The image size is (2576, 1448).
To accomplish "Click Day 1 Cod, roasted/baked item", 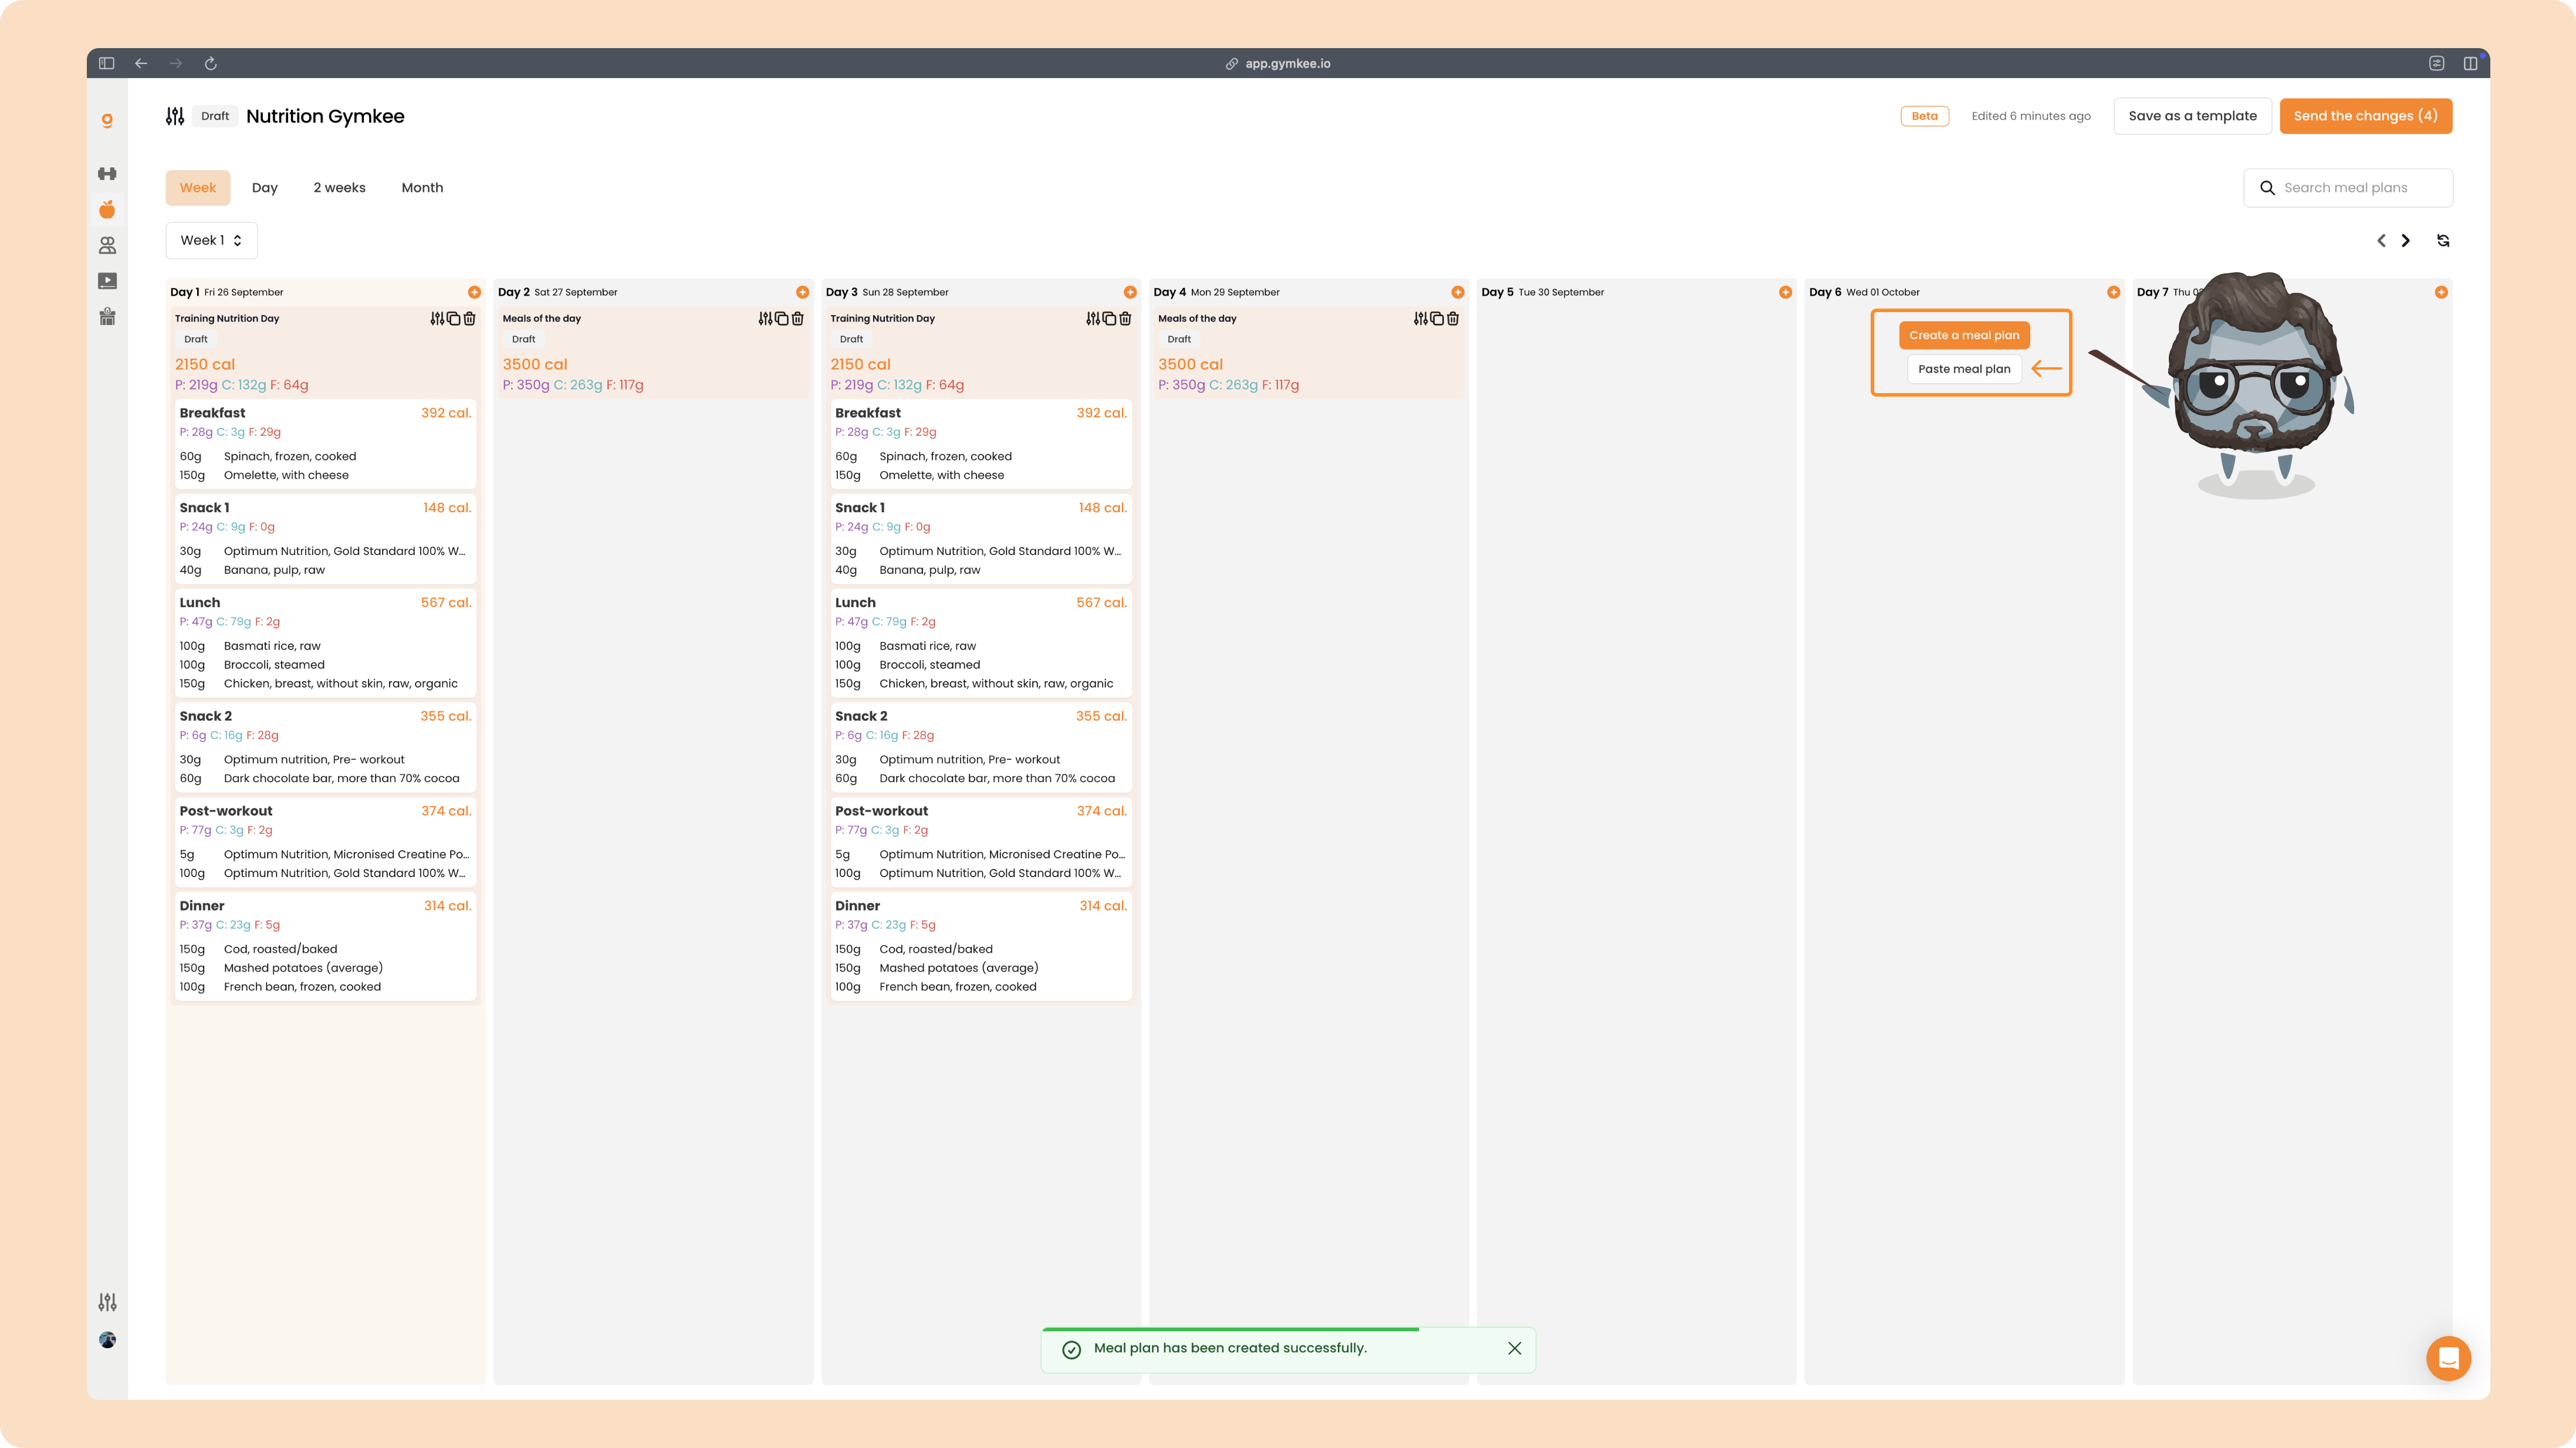I will 281,949.
